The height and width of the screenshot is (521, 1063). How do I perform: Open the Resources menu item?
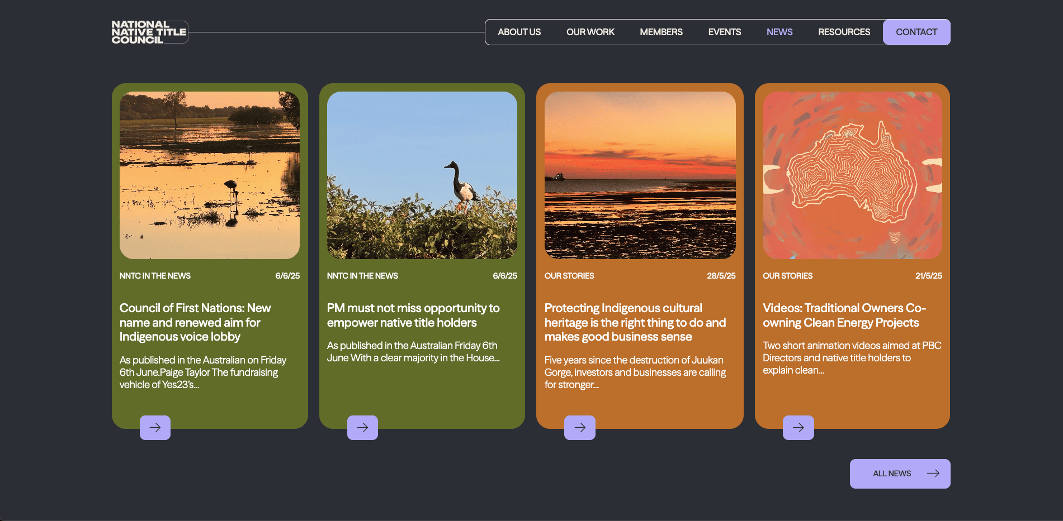point(844,32)
